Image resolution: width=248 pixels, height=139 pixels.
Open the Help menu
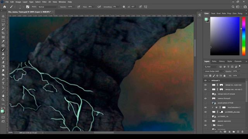70,2
